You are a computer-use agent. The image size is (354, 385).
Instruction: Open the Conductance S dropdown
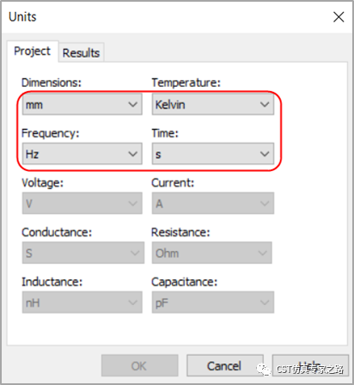pos(83,253)
